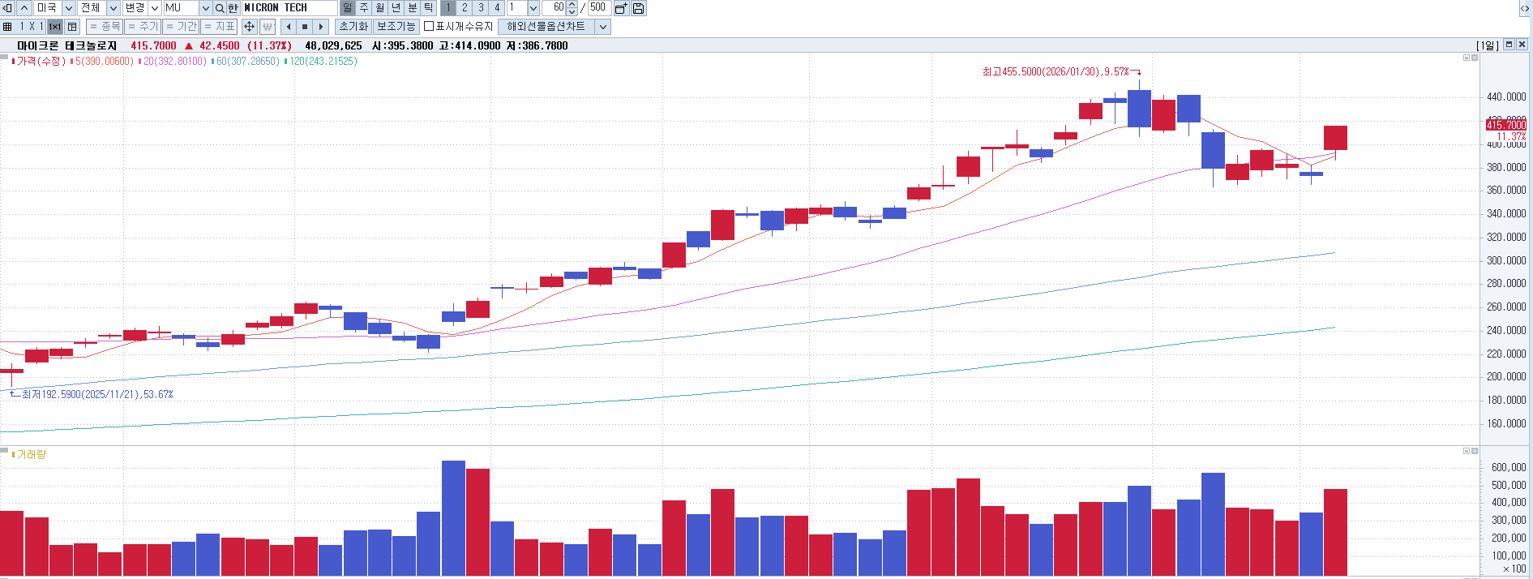Click the grid layout icon in second toolbar row
The height and width of the screenshot is (579, 1533).
click(7, 27)
